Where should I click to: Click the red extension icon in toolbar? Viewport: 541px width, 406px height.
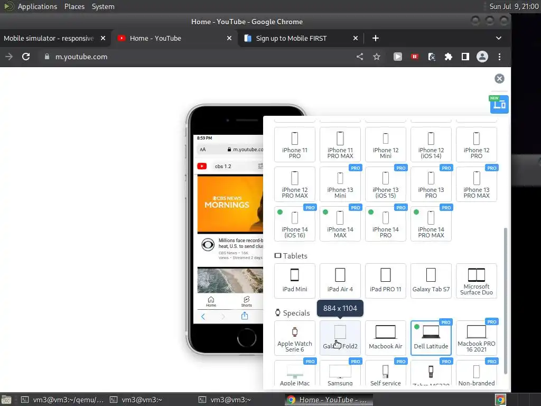[x=414, y=57]
